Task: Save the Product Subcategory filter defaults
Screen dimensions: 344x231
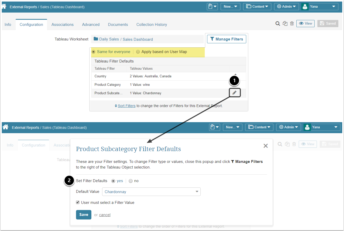Action: (x=84, y=215)
